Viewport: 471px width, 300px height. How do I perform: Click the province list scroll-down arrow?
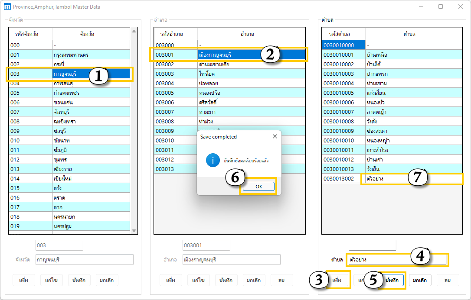point(134,231)
